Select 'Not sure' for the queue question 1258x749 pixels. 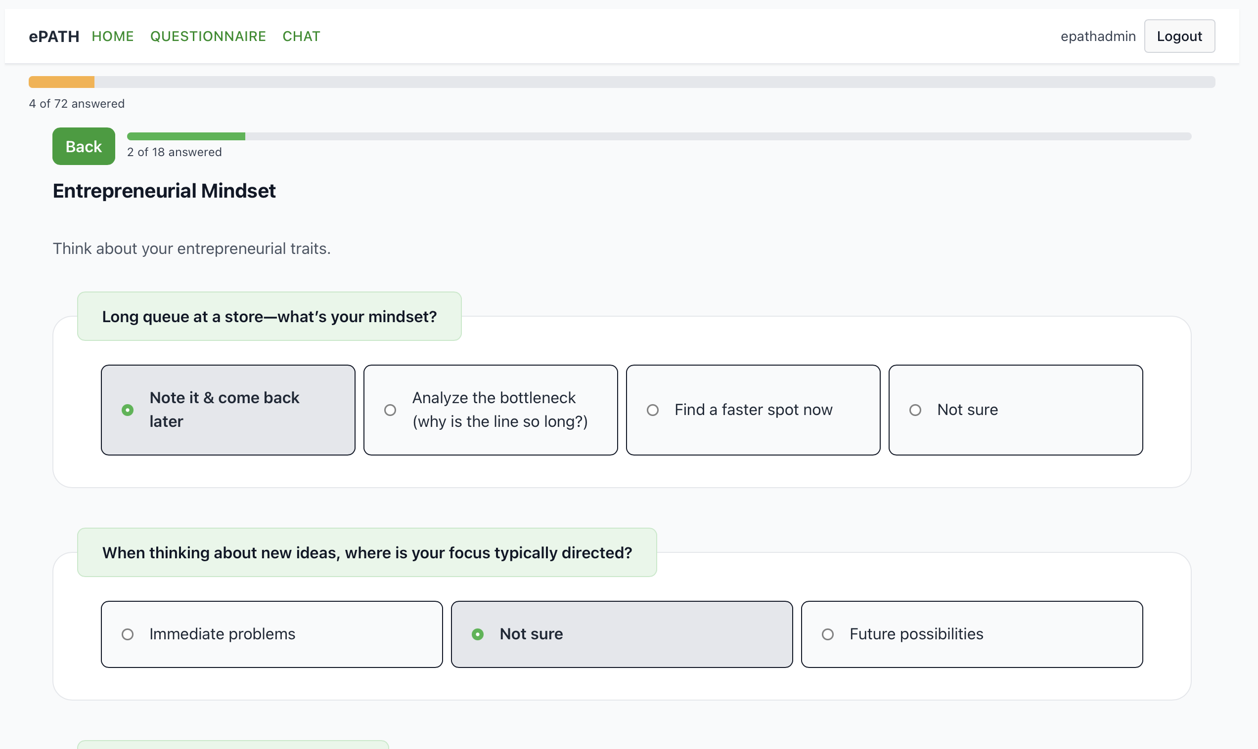point(1016,410)
